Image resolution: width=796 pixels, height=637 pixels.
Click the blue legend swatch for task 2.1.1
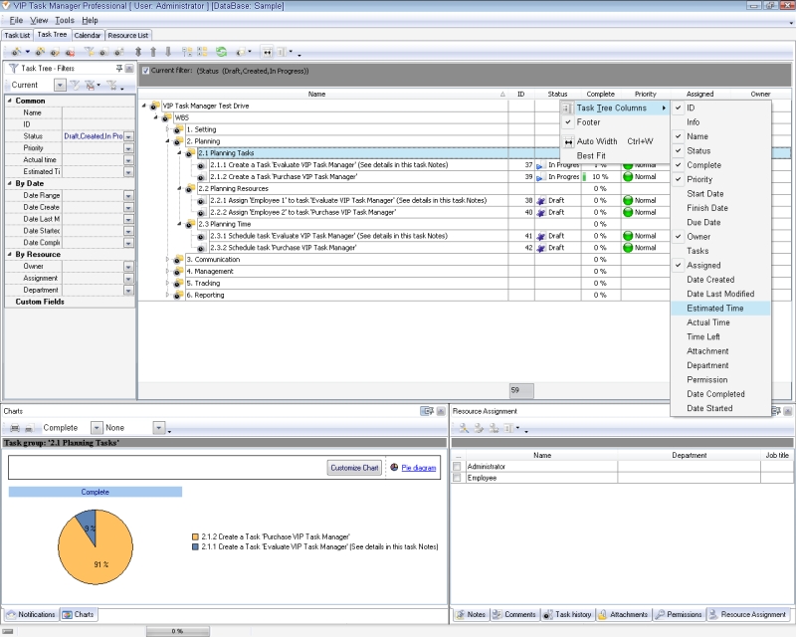coord(195,547)
